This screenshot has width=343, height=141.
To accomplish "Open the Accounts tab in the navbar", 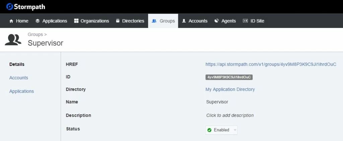I will tap(195, 21).
